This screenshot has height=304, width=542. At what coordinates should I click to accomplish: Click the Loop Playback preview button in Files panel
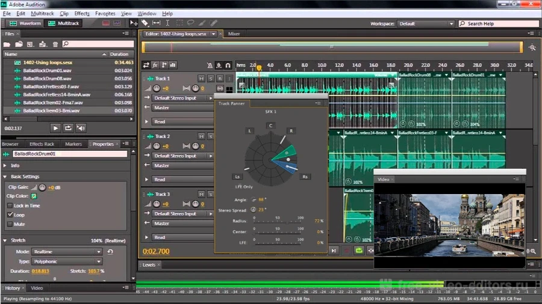pyautogui.click(x=68, y=128)
